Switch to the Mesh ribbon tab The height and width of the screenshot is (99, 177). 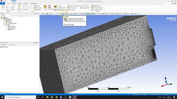pos(14,4)
